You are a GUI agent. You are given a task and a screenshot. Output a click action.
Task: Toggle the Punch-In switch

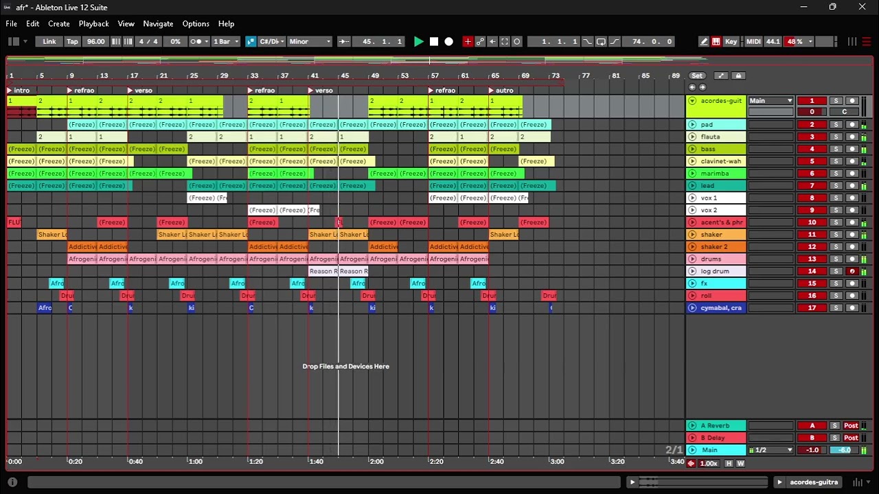[x=587, y=42]
